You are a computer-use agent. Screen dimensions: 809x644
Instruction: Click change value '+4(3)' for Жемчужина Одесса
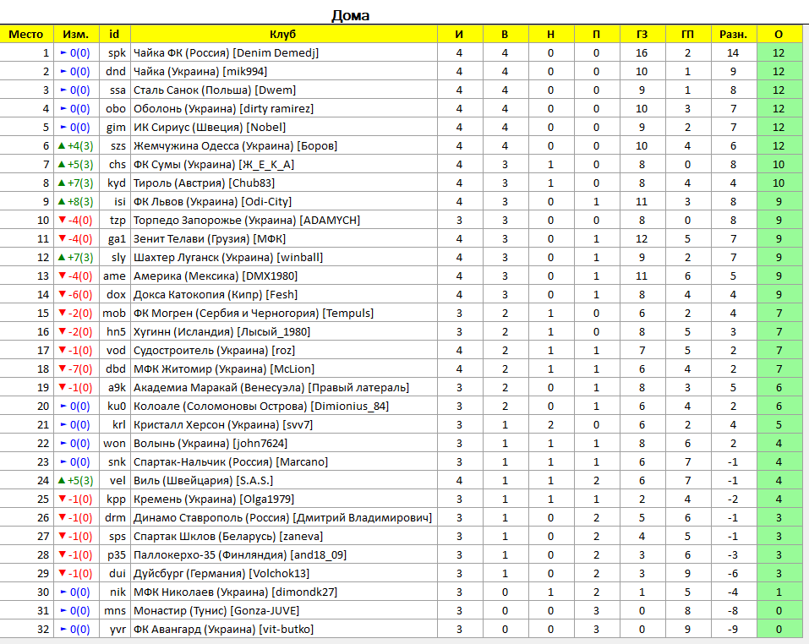(x=80, y=146)
